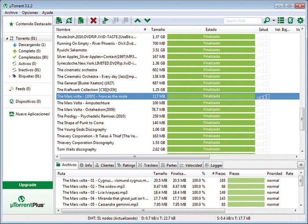Open the Ayuda menu
This screenshot has height=224, width=308.
48,13
